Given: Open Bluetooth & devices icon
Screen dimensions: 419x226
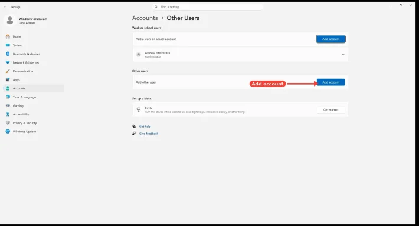Looking at the screenshot, I should click(x=8, y=54).
